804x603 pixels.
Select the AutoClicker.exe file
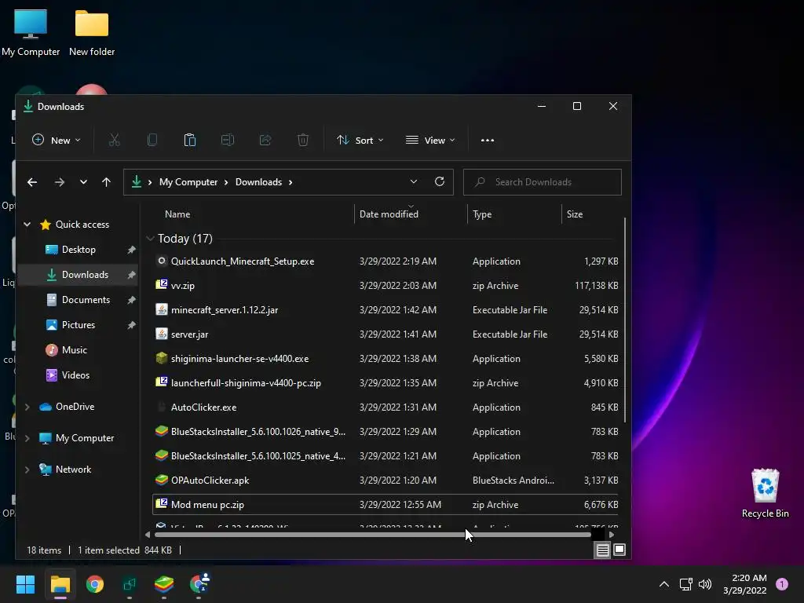[386, 407]
